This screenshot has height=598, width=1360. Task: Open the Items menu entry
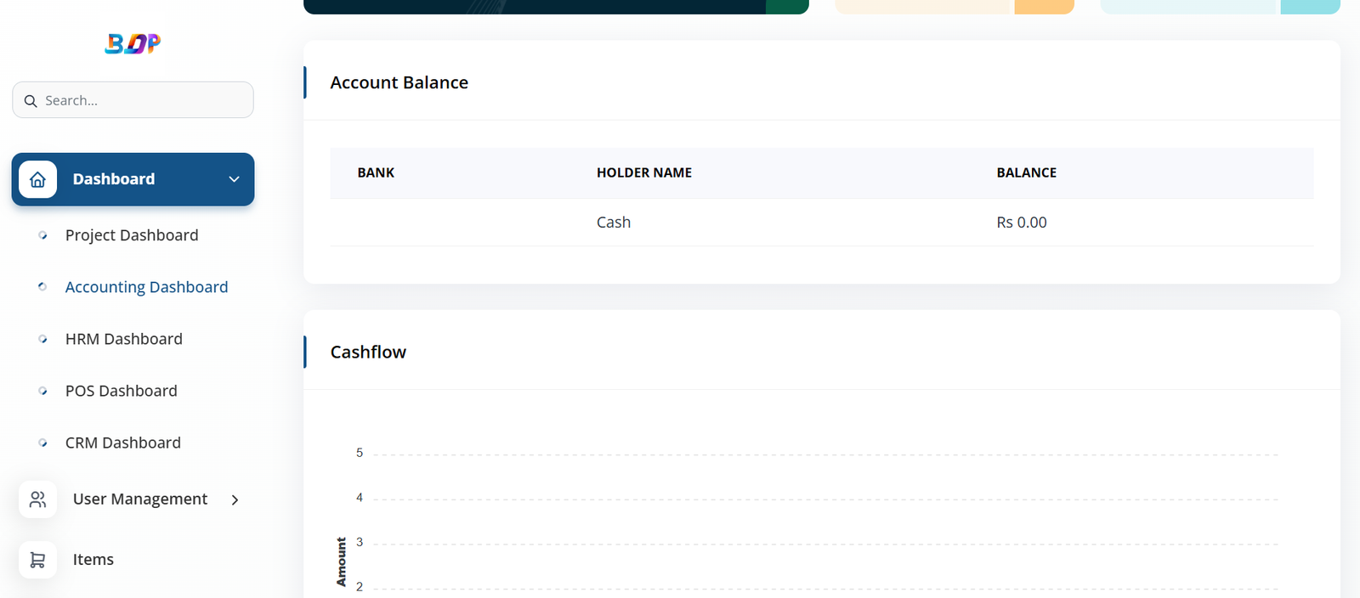[93, 560]
